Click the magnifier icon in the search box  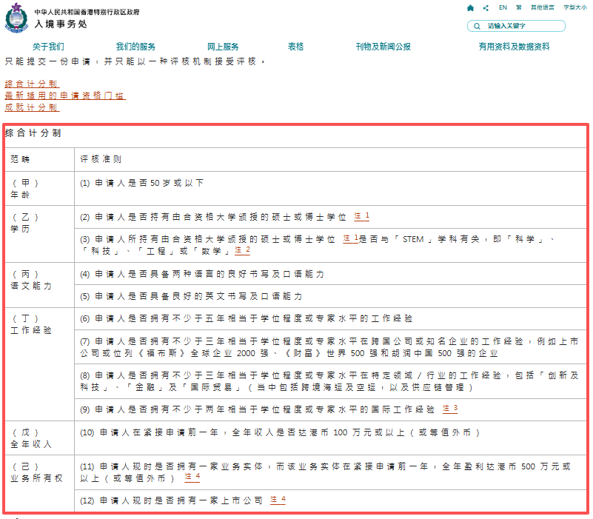coord(479,25)
